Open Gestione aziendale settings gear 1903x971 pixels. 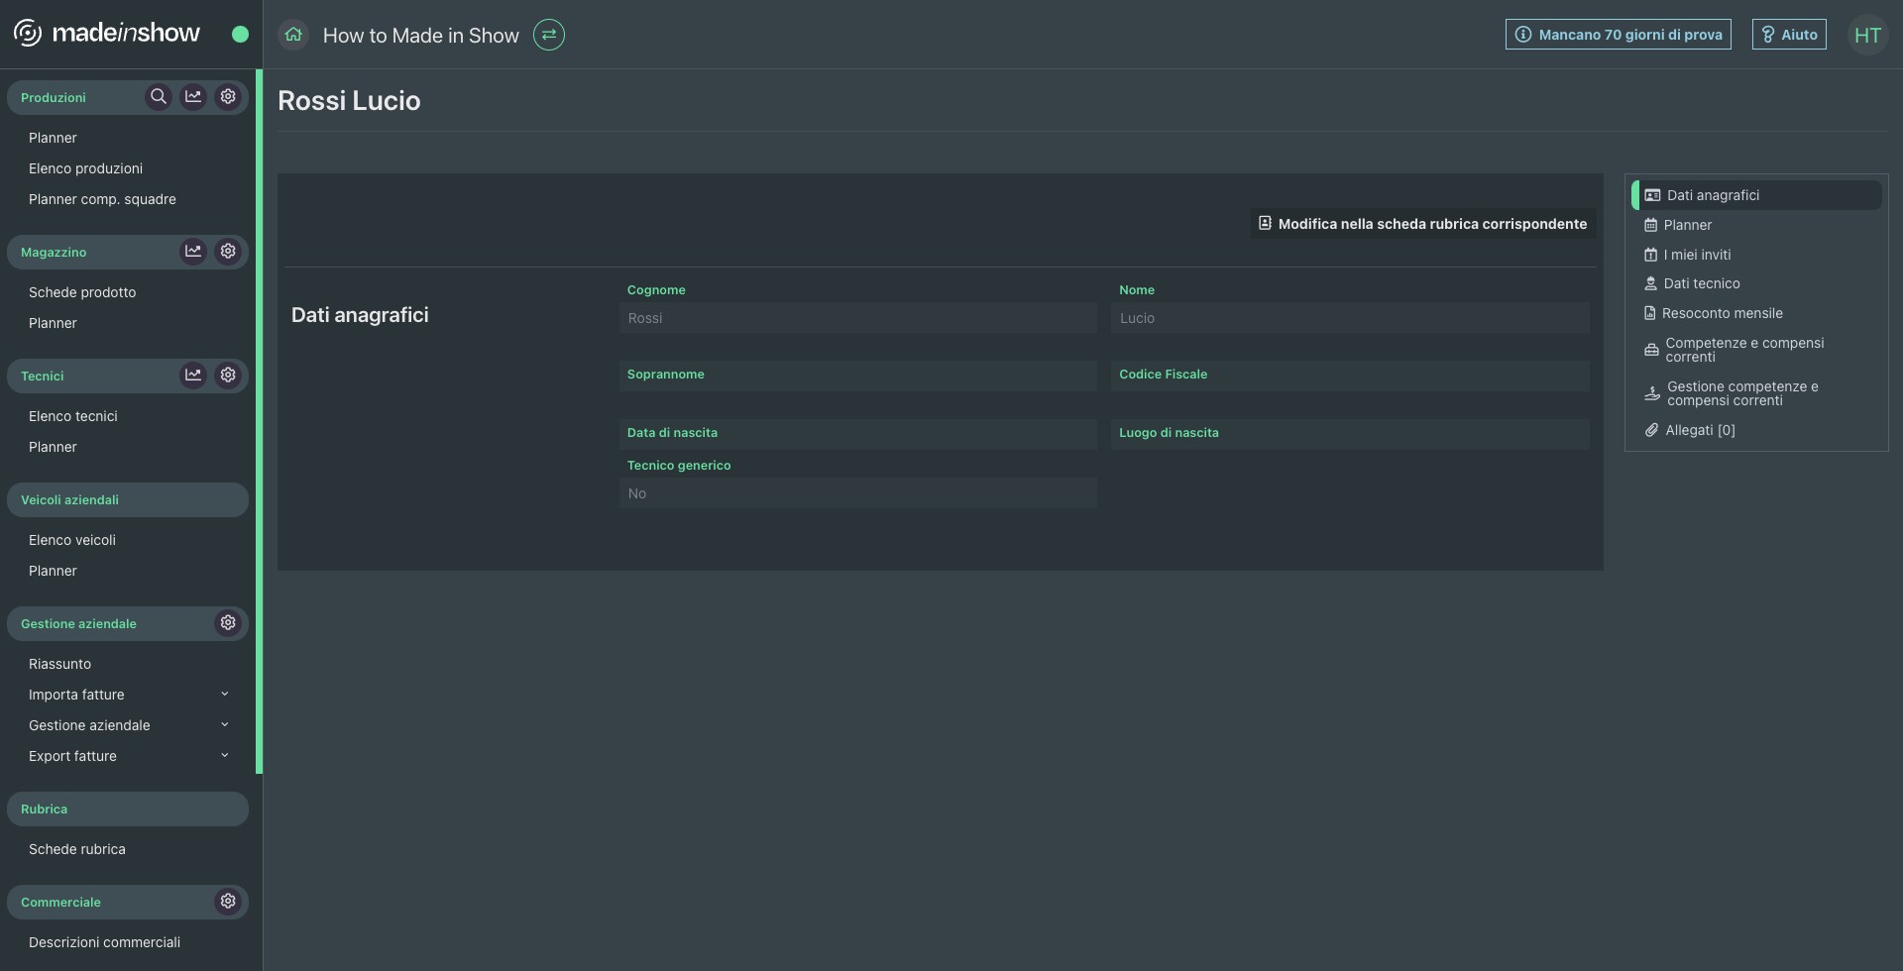click(228, 623)
